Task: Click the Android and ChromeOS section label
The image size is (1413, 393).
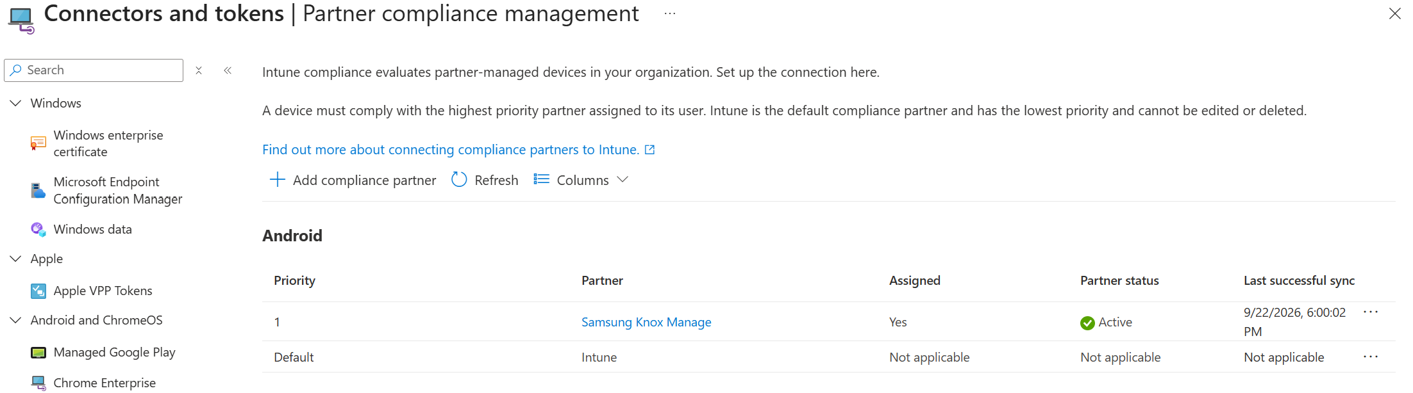Action: pyautogui.click(x=97, y=320)
